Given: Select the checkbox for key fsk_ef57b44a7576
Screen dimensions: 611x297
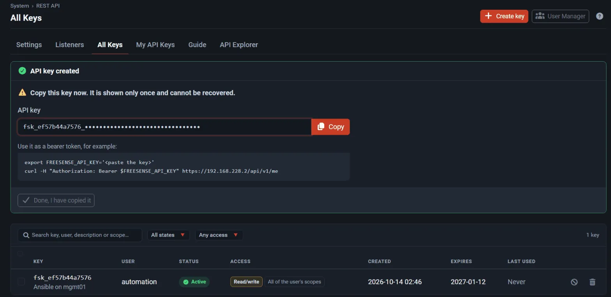Looking at the screenshot, I should (21, 281).
